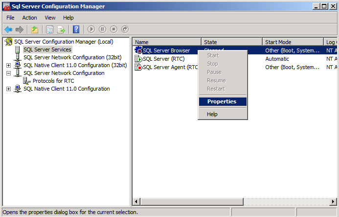Click disabled Resume context menu entry
This screenshot has height=217, width=339.
coord(223,80)
